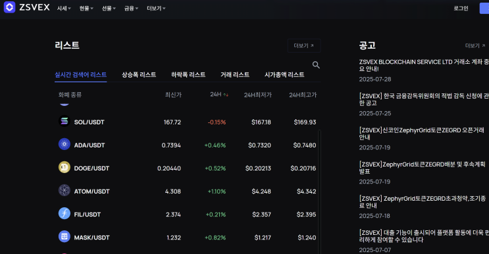Click the +0.21% change value
The height and width of the screenshot is (254, 489).
click(216, 215)
